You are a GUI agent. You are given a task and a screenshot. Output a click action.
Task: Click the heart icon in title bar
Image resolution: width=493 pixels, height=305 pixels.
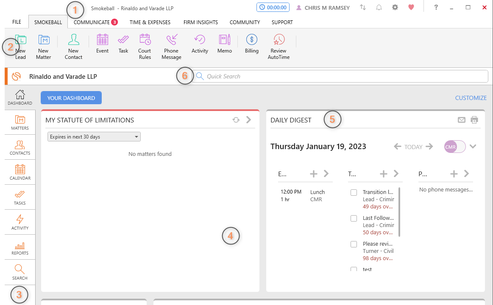click(x=411, y=7)
